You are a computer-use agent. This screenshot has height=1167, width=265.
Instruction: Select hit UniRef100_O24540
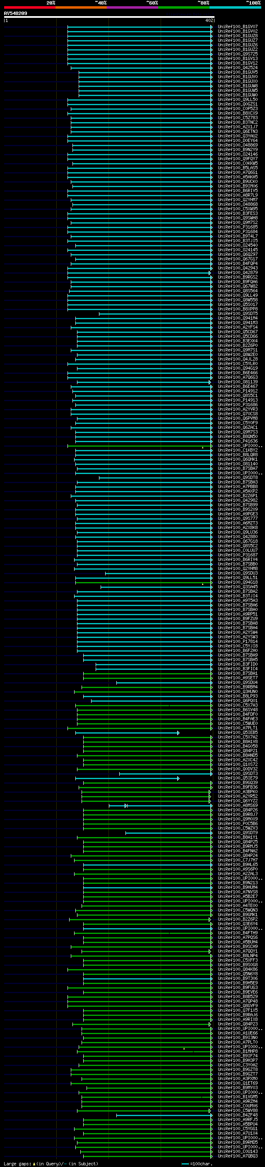[238, 245]
